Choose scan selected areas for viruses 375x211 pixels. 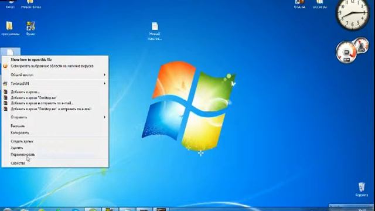tap(55, 66)
